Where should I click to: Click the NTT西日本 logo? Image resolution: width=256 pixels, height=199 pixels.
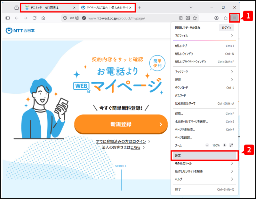click(x=20, y=30)
